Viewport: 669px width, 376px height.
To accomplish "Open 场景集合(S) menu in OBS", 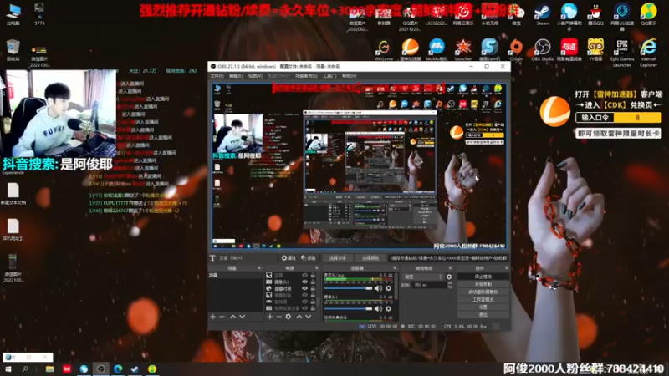I will pos(306,76).
